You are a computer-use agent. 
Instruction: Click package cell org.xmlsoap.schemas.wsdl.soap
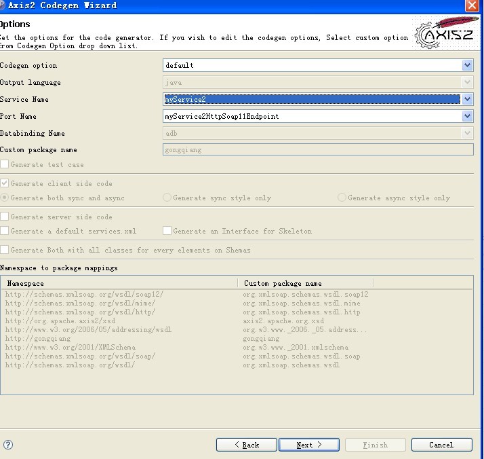[x=302, y=356]
